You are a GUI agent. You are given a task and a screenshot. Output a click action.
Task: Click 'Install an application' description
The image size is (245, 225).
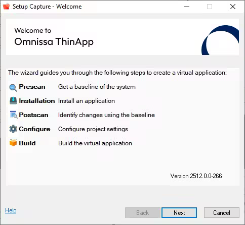pyautogui.click(x=87, y=101)
